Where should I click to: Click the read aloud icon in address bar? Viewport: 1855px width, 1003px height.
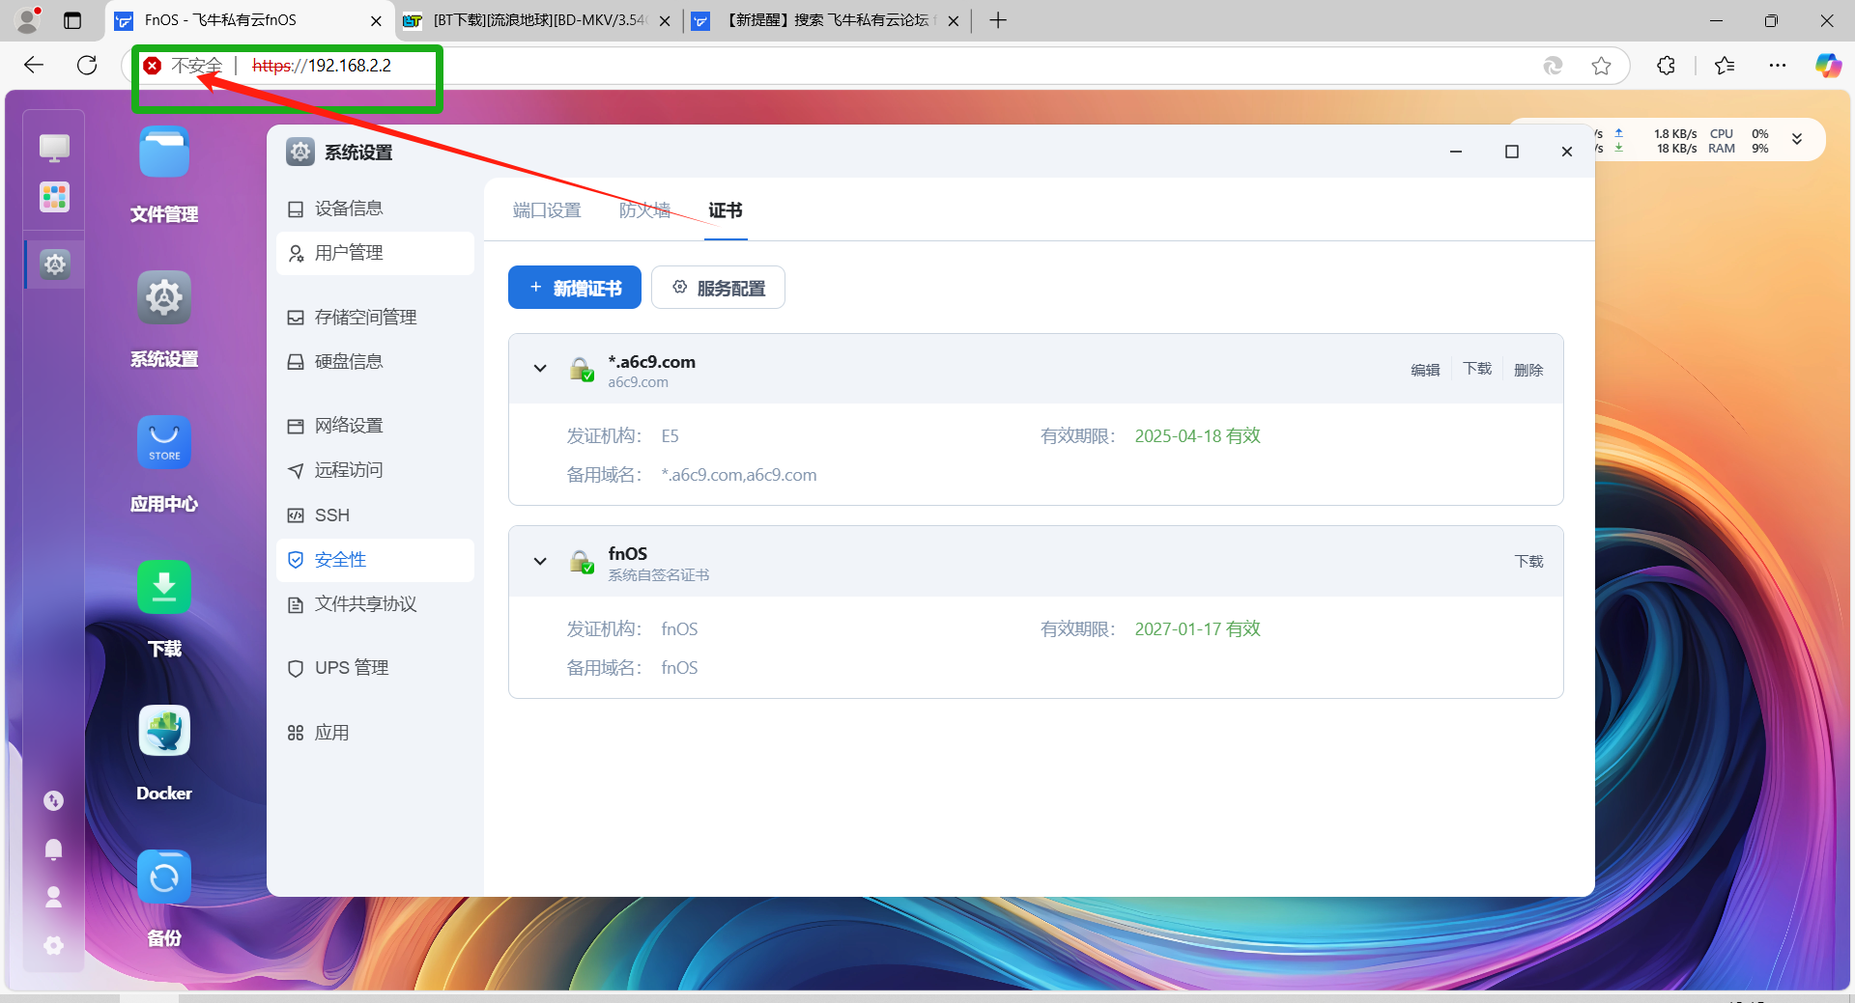[x=1553, y=66]
